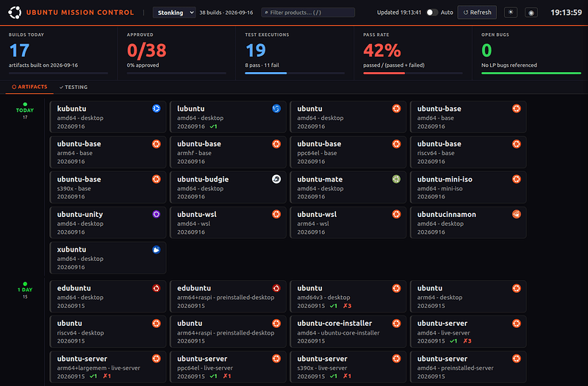Open the Stonking release dropdown
This screenshot has height=386, width=588.
[x=174, y=12]
